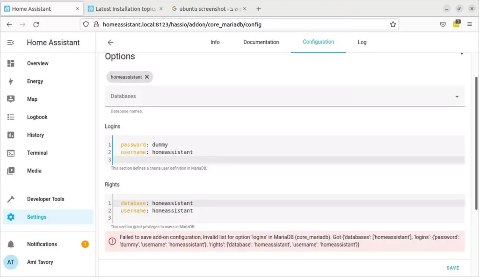This screenshot has width=479, height=277.
Task: Click the password: dummy line
Action: (144, 145)
